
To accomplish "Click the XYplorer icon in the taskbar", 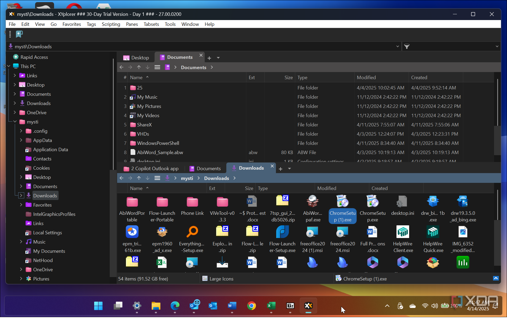I will pyautogui.click(x=308, y=306).
